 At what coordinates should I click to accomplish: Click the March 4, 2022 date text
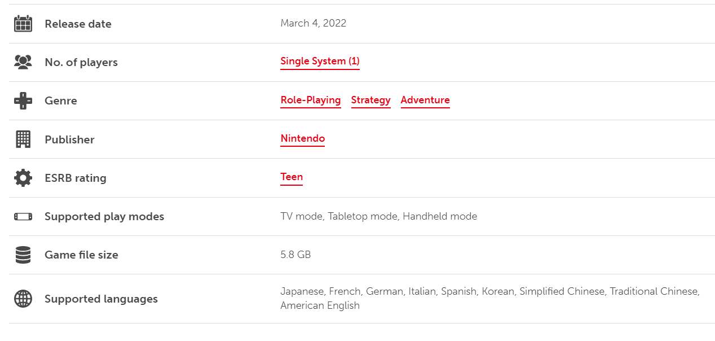click(x=314, y=23)
